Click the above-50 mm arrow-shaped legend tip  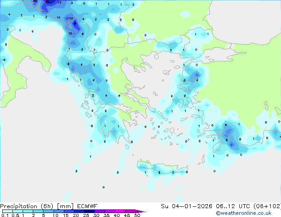(140, 211)
